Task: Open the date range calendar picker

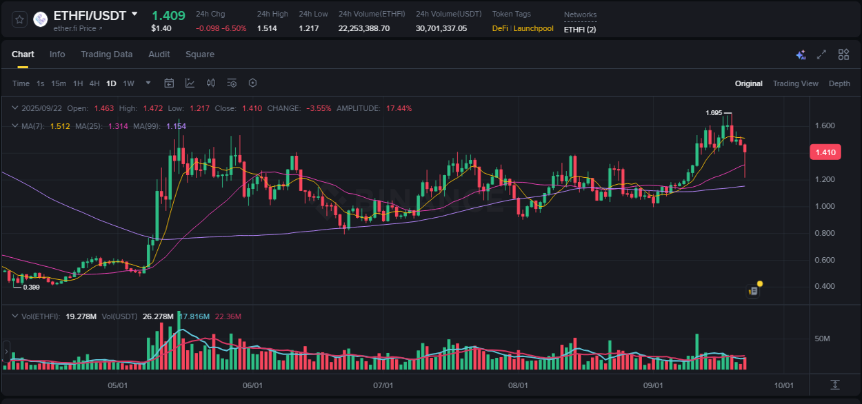Action: (169, 83)
